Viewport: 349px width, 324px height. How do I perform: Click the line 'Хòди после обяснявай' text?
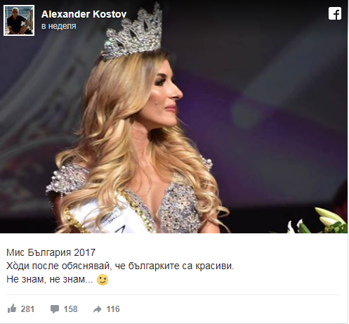[58, 266]
